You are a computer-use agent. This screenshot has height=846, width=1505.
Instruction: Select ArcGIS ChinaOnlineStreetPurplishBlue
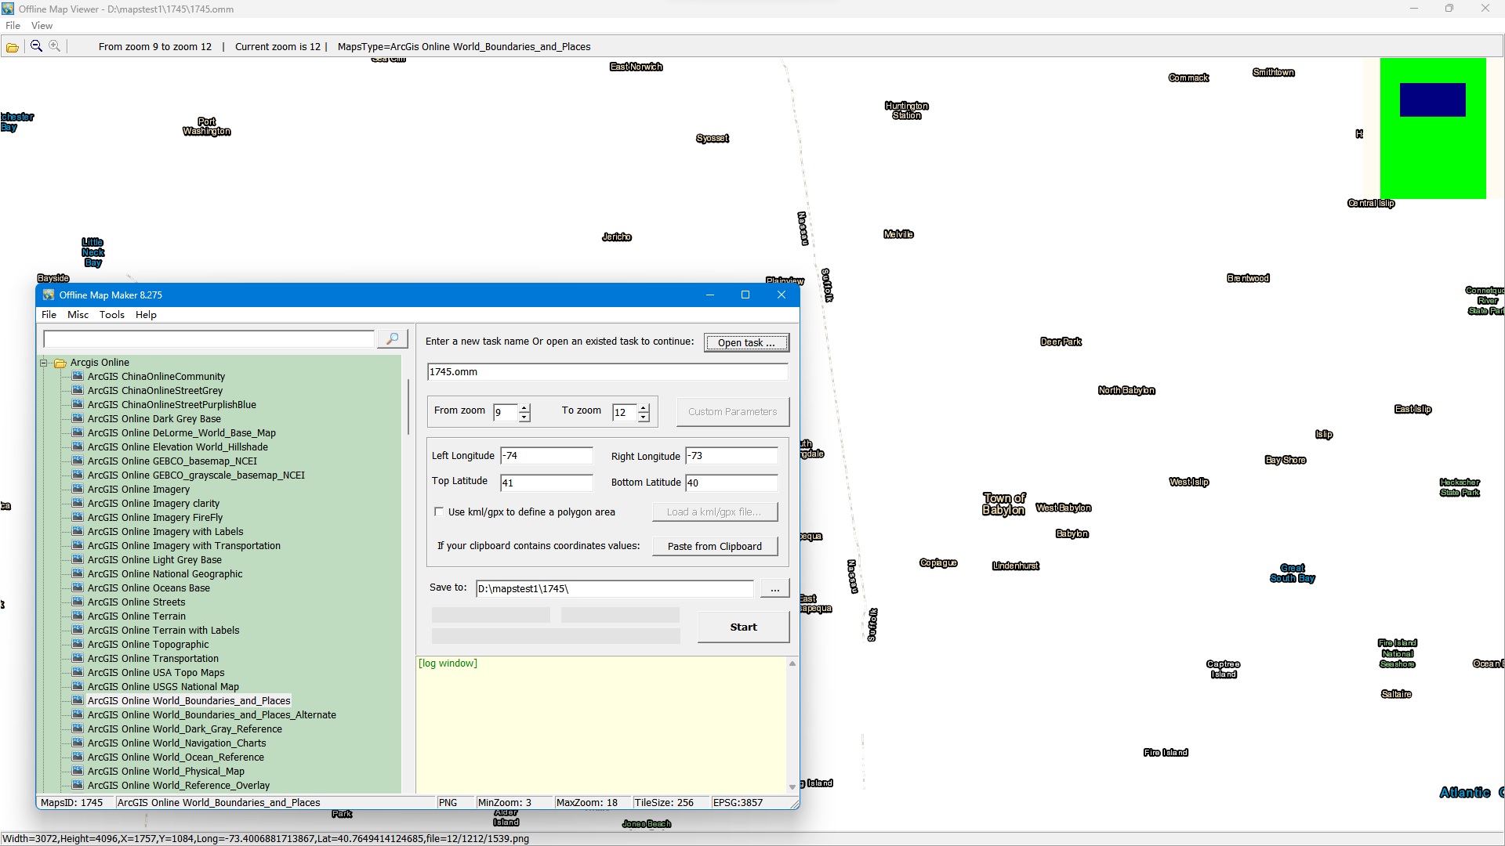[172, 404]
